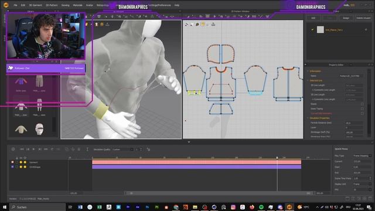Open the Display Unit dropdown

(x=362, y=184)
